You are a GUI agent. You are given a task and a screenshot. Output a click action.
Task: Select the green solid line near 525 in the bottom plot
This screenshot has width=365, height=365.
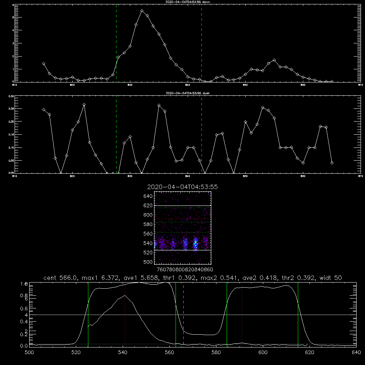(88, 314)
